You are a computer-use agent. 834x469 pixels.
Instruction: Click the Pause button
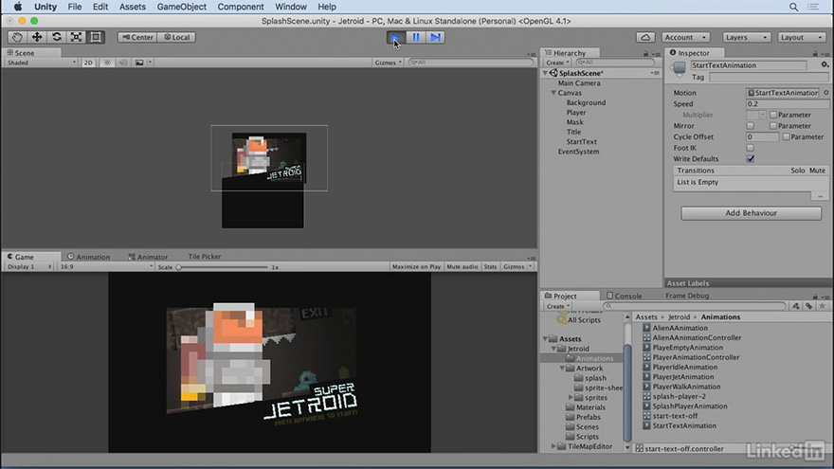click(416, 37)
